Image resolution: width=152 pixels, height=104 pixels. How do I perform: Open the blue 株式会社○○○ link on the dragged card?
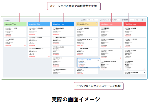coord(82,63)
